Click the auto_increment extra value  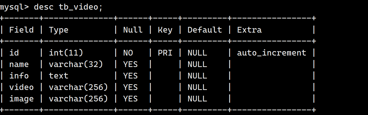tap(272, 53)
